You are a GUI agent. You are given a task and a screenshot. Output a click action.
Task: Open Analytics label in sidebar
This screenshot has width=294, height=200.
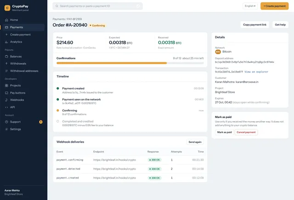pos(16,42)
